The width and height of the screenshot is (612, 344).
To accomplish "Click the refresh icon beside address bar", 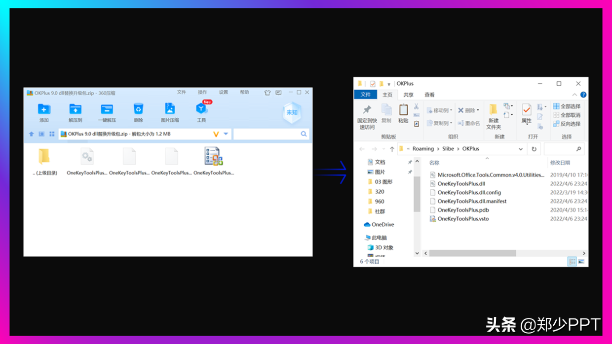I will 534,149.
